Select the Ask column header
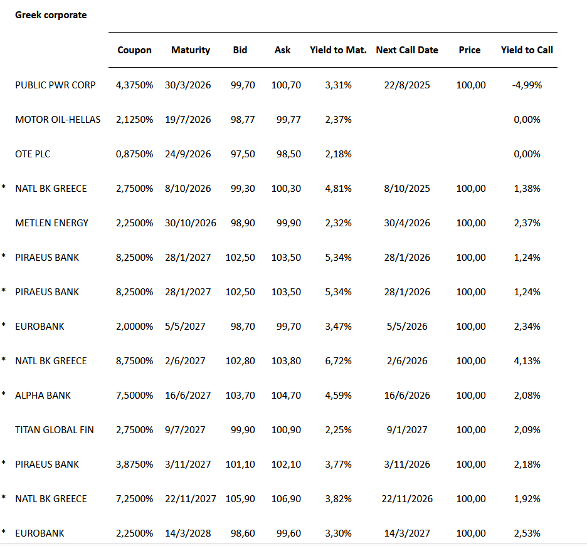Screen dimensions: 587x546 (x=282, y=50)
